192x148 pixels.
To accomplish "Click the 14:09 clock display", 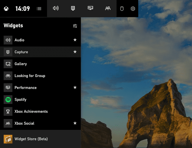I will (x=23, y=9).
